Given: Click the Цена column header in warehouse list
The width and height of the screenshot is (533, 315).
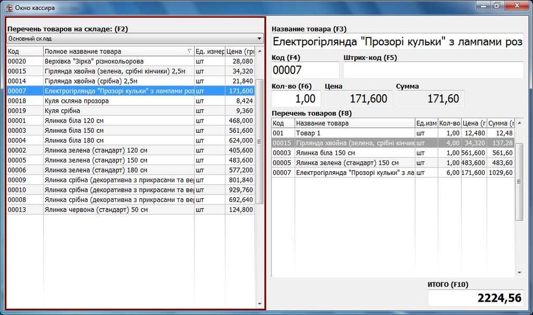Looking at the screenshot, I should [240, 52].
